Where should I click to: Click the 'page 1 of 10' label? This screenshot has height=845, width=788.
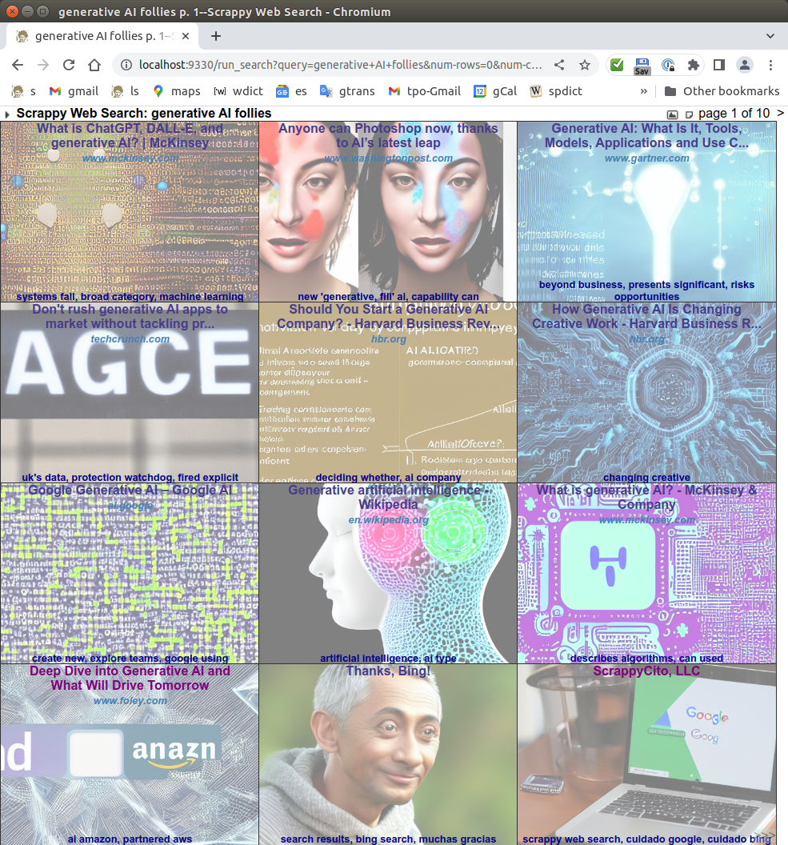pos(734,114)
